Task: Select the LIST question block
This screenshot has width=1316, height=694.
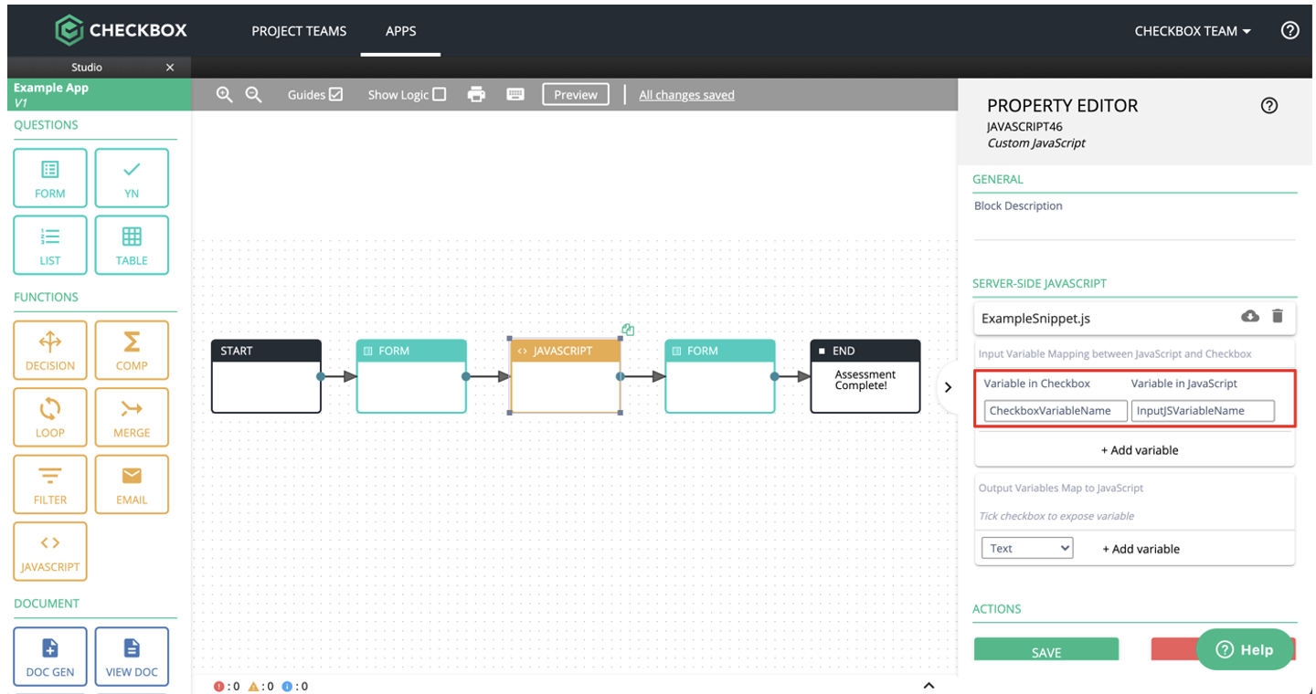Action: point(50,245)
